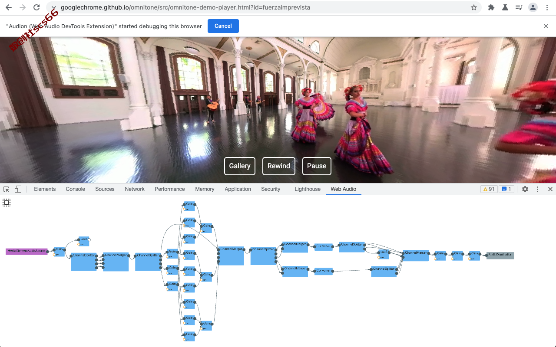This screenshot has height=347, width=556.
Task: Click the 91 warnings badge
Action: click(x=489, y=189)
